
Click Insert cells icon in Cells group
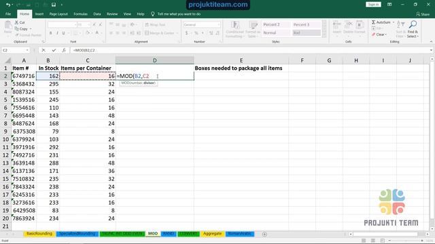coord(337,25)
